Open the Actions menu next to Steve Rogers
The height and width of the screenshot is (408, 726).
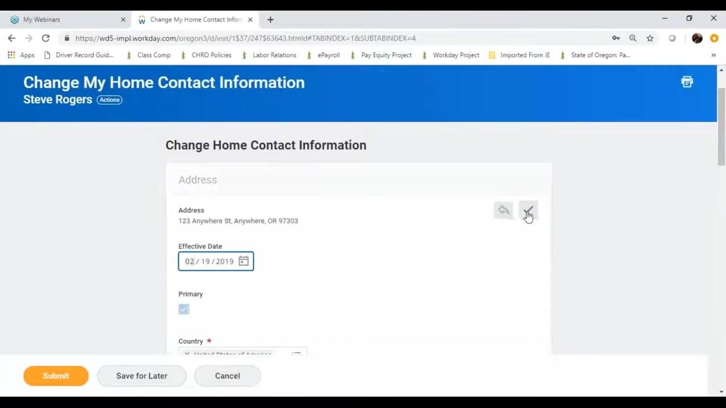tap(109, 100)
